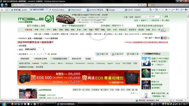
Task: Open the PDA category in navigation
Action: (42, 30)
